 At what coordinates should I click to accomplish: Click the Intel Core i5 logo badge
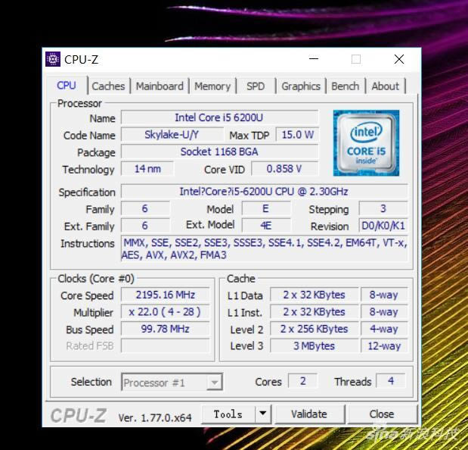pyautogui.click(x=366, y=143)
